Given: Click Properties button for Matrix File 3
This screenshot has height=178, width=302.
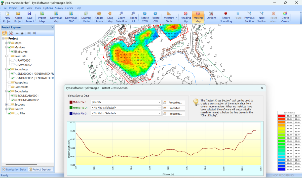Looking at the screenshot, I should pos(174,114).
